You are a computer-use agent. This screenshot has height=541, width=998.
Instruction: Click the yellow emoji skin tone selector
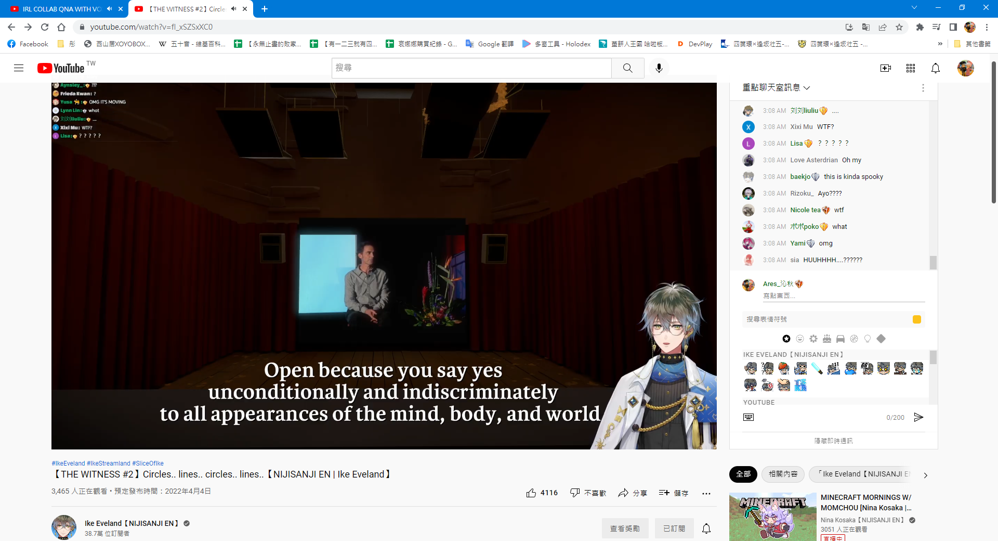(x=917, y=319)
